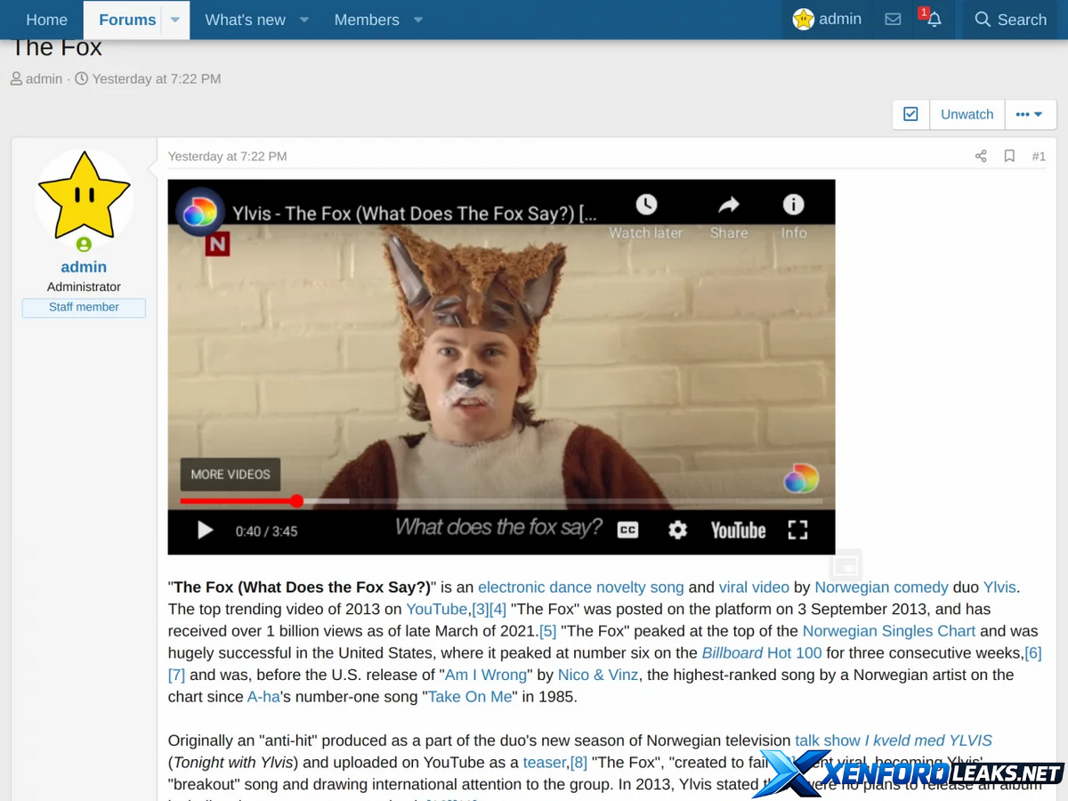The image size is (1068, 801).
Task: Click the video Share arrow icon
Action: 729,206
